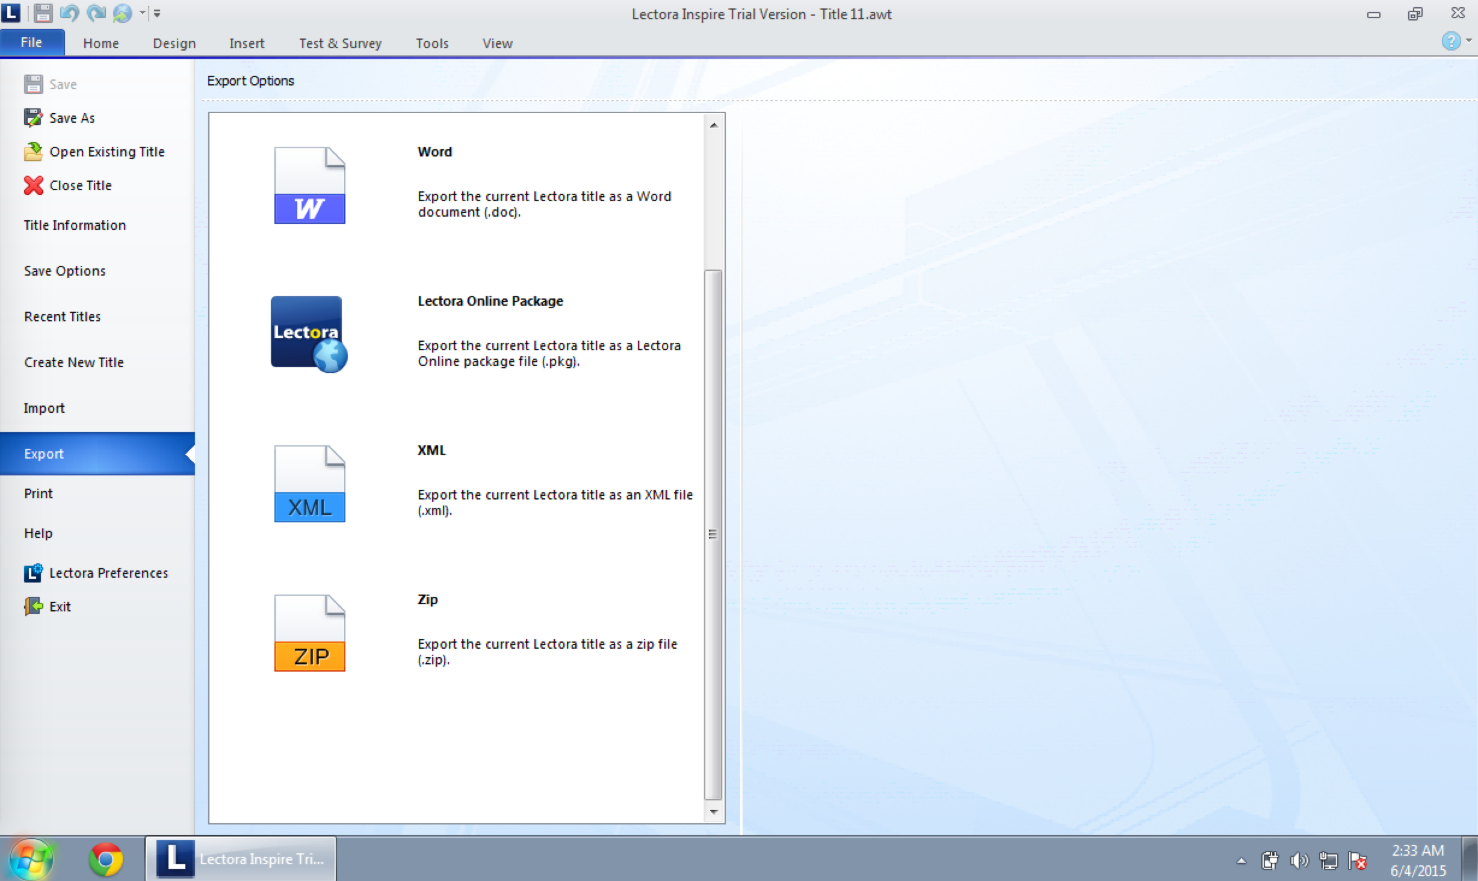Open the Print page
The height and width of the screenshot is (881, 1478).
coord(38,493)
